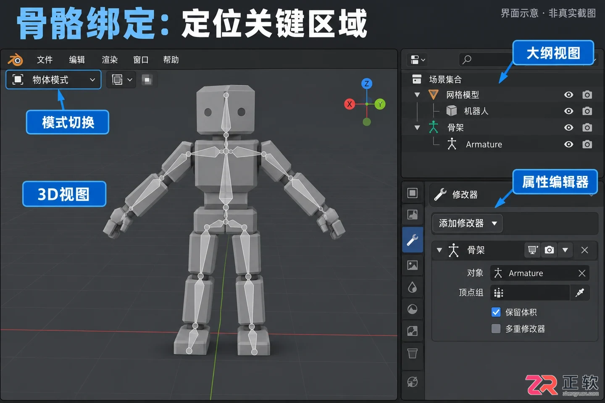Viewport: 605px width, 403px height.
Task: Select the Armature item in outliner
Action: coord(484,144)
